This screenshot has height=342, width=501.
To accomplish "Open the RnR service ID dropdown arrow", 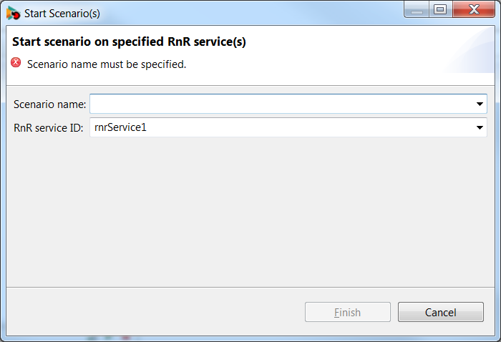I will click(x=480, y=128).
